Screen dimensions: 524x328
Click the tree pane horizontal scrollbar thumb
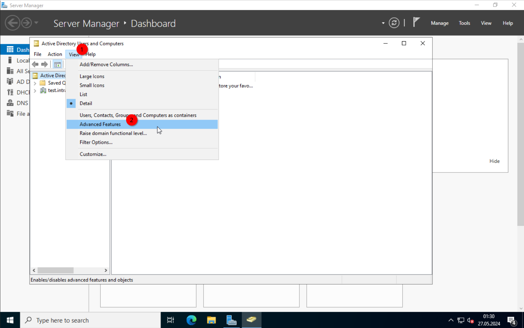pyautogui.click(x=56, y=270)
